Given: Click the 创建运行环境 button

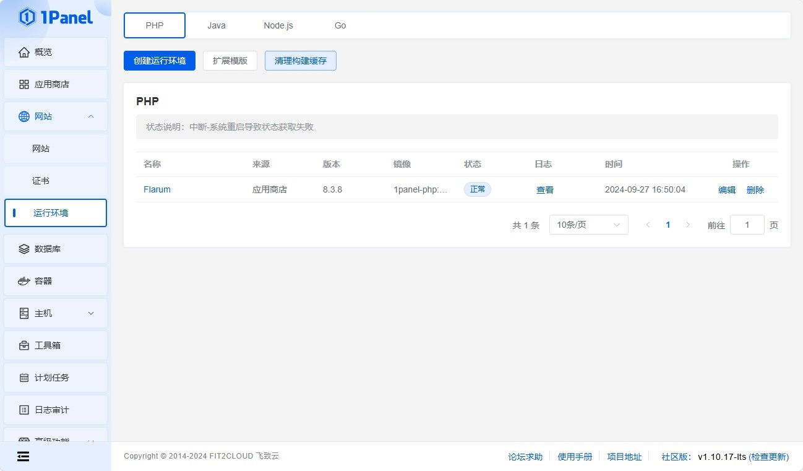Looking at the screenshot, I should point(160,61).
